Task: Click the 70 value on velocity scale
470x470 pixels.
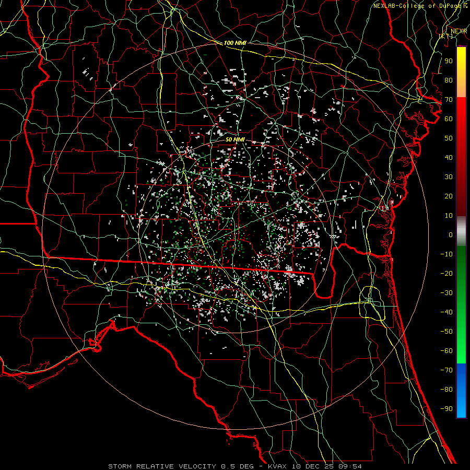Action: 449,100
